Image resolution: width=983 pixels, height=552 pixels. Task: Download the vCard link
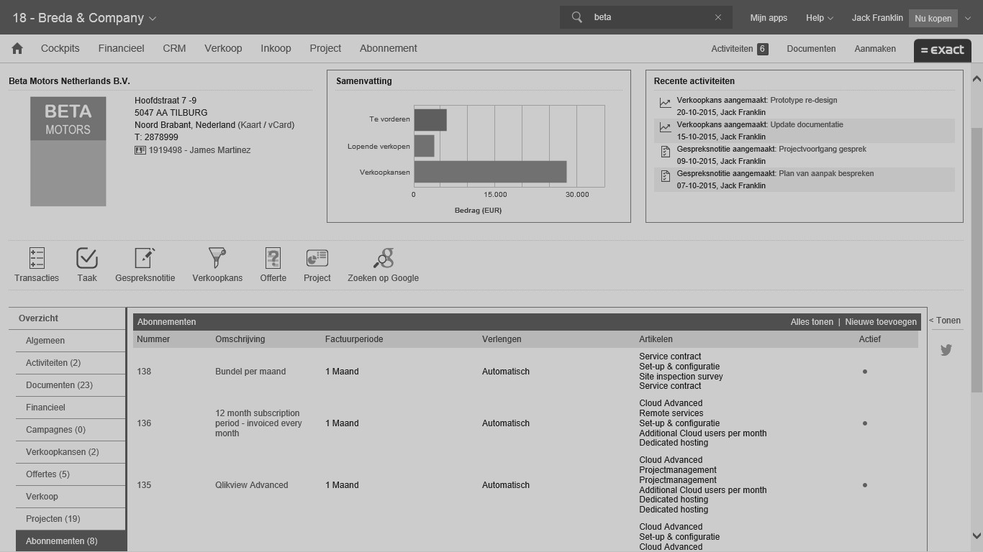coord(279,125)
